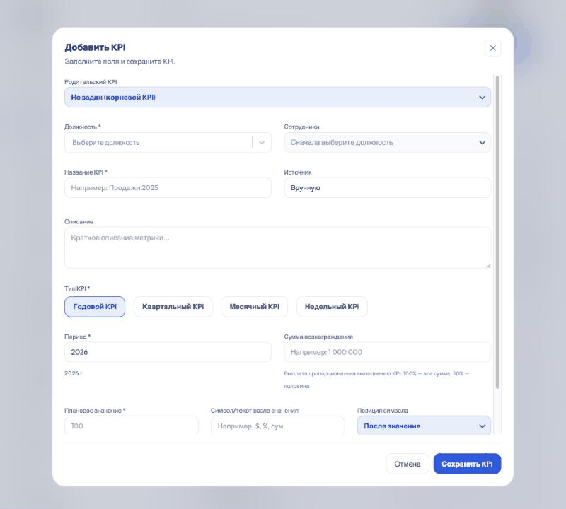Click the chevron in the Должность field

(262, 143)
